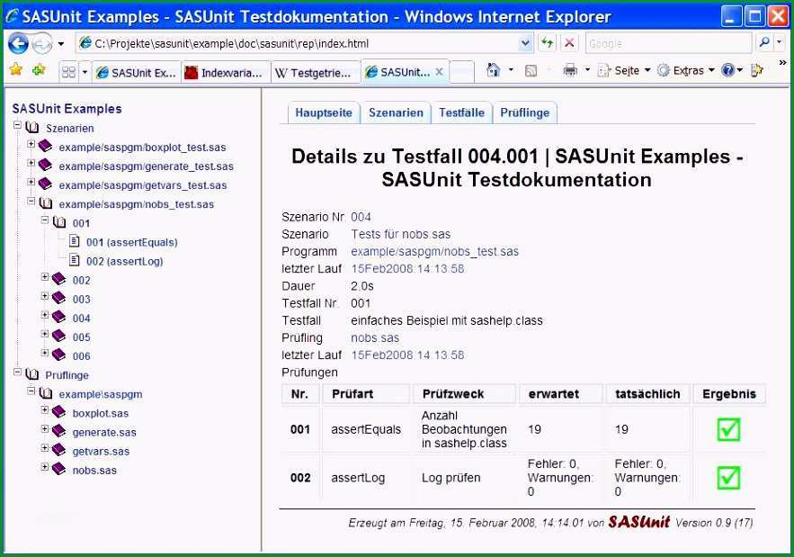Screen dimensions: 794x557
Task: Open the address bar history dropdown
Action: (526, 43)
